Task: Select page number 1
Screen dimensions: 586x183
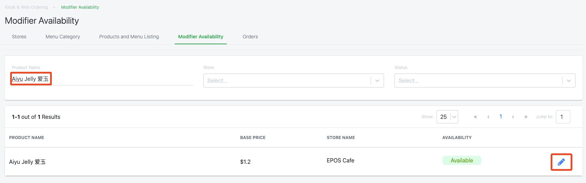Action: pyautogui.click(x=501, y=117)
